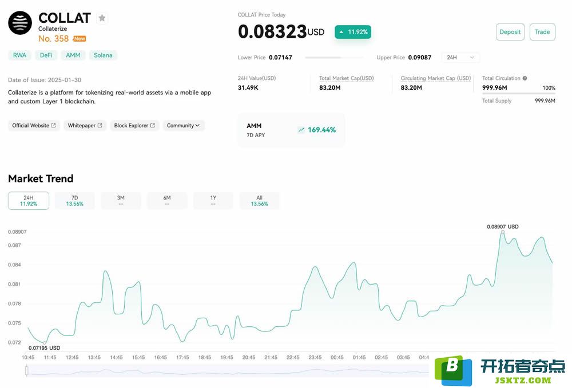The image size is (572, 388).
Task: Click the lower-upper price range bar
Action: (x=334, y=58)
